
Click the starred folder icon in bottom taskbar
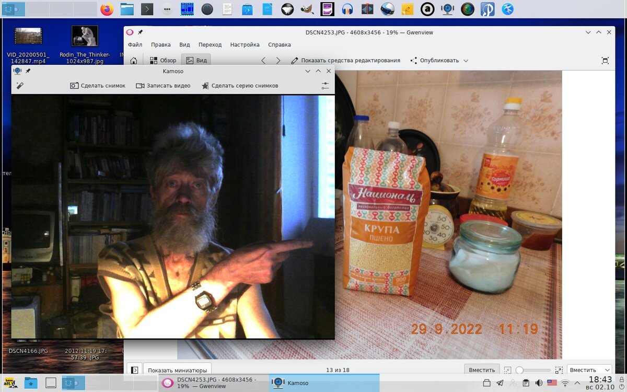[31, 383]
